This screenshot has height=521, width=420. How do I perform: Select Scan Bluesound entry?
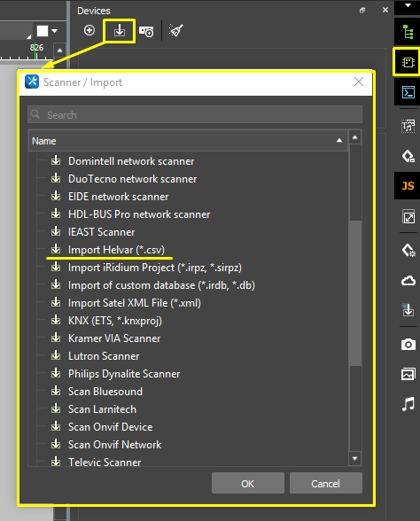point(105,392)
